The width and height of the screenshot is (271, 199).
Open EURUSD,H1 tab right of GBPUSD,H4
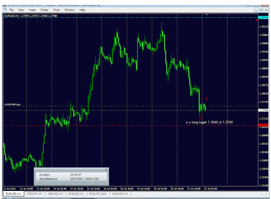(x=76, y=194)
